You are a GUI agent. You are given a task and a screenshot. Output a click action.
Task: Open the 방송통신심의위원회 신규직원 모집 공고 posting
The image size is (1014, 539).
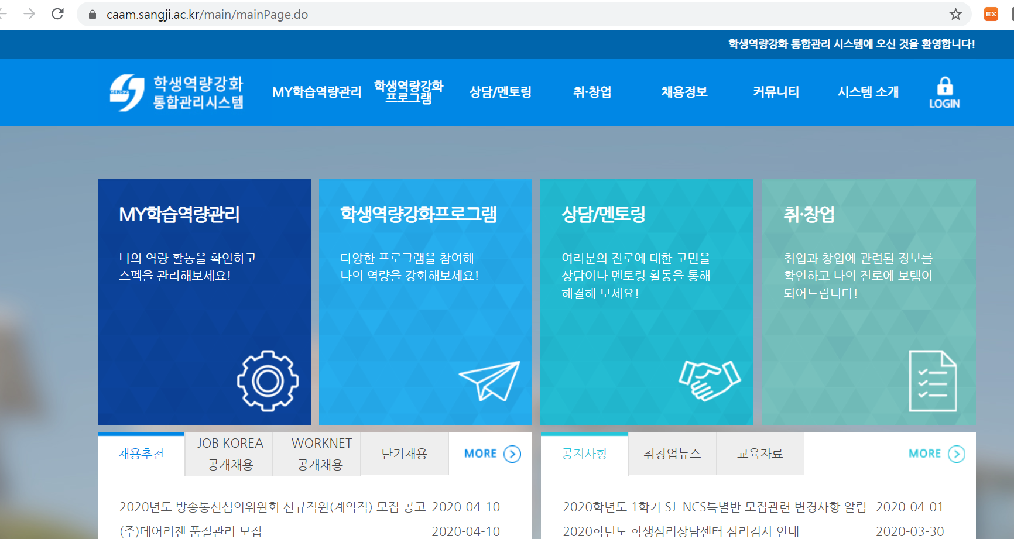[272, 507]
